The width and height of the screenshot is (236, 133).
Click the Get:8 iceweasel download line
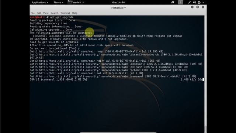coord(113,76)
